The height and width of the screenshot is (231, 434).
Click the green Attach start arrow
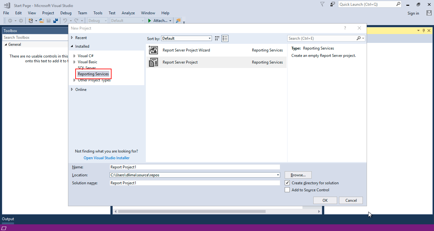(x=150, y=21)
